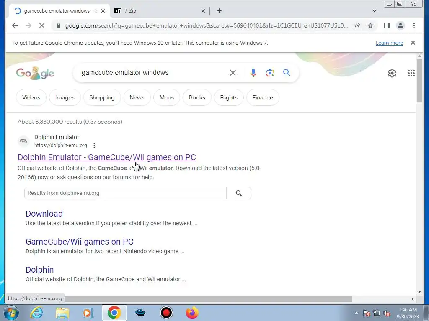Open the Dolphin Emulator result title link
The height and width of the screenshot is (321, 429).
[x=107, y=157]
